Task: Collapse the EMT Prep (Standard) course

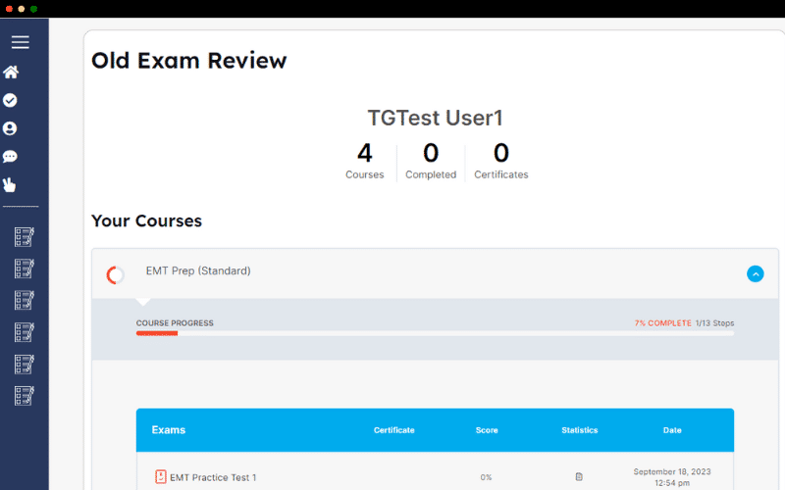Action: (755, 274)
